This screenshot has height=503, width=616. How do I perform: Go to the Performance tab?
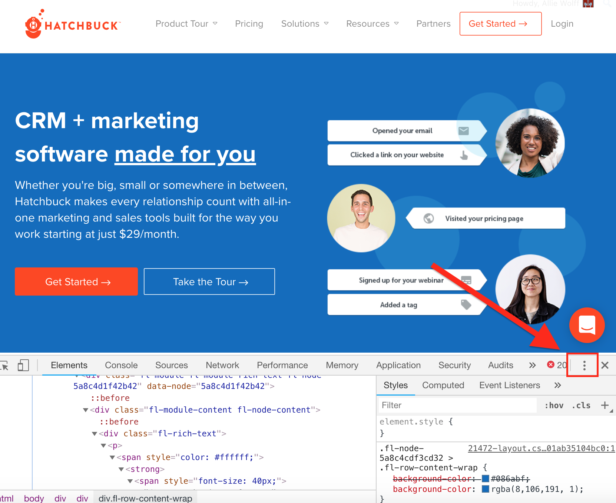282,365
